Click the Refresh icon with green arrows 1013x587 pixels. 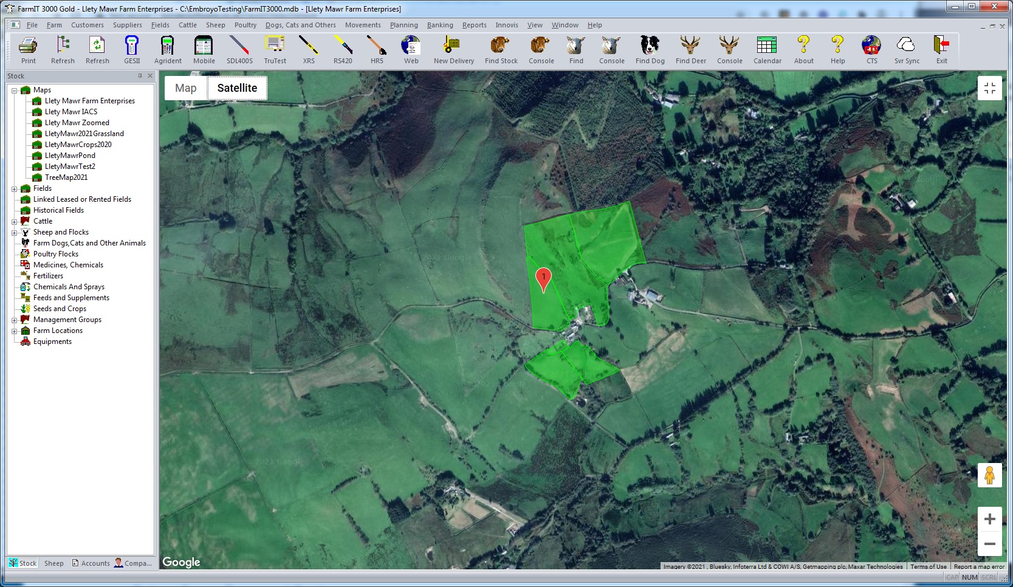point(97,49)
